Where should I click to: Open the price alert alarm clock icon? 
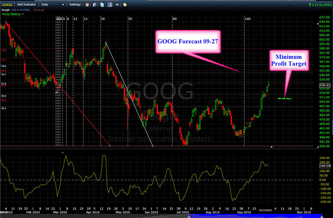(87, 5)
